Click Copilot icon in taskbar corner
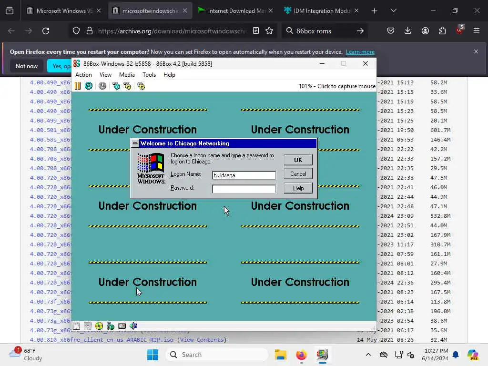Viewport: 488px width, 366px height. coord(473,355)
